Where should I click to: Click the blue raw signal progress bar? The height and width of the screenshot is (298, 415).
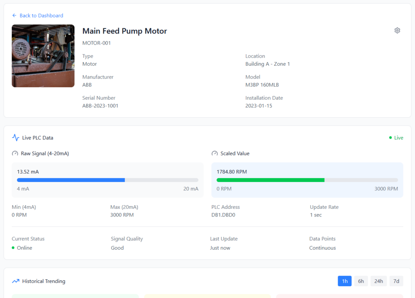pyautogui.click(x=71, y=180)
